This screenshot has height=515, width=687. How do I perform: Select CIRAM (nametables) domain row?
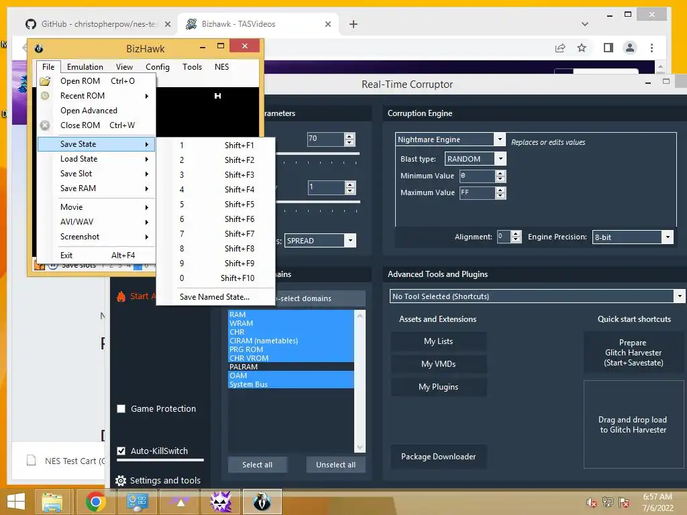coord(291,341)
